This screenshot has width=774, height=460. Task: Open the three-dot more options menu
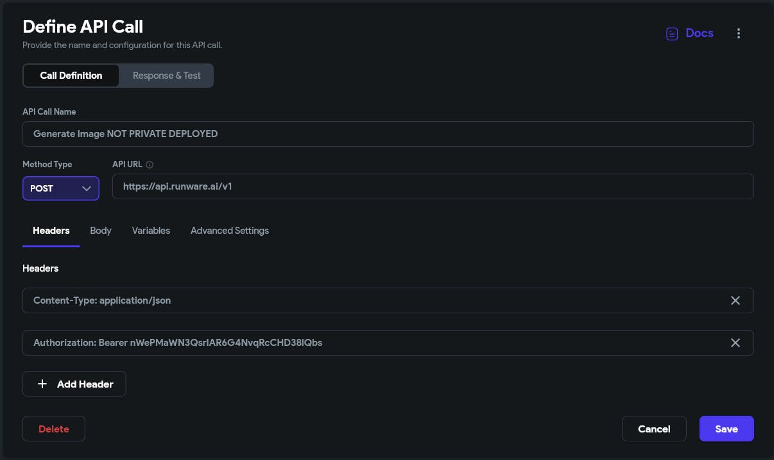739,34
